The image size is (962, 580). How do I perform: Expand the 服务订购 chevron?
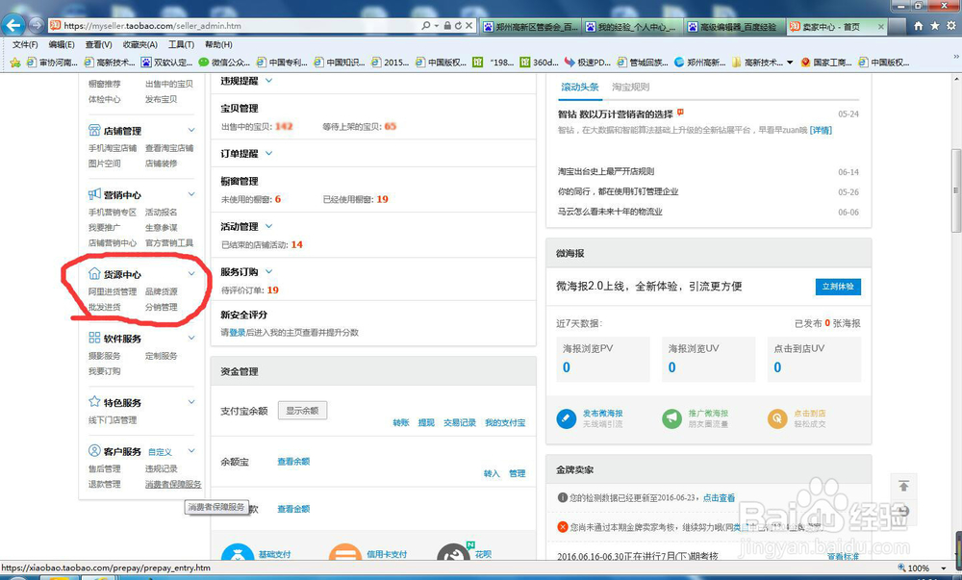tap(268, 271)
